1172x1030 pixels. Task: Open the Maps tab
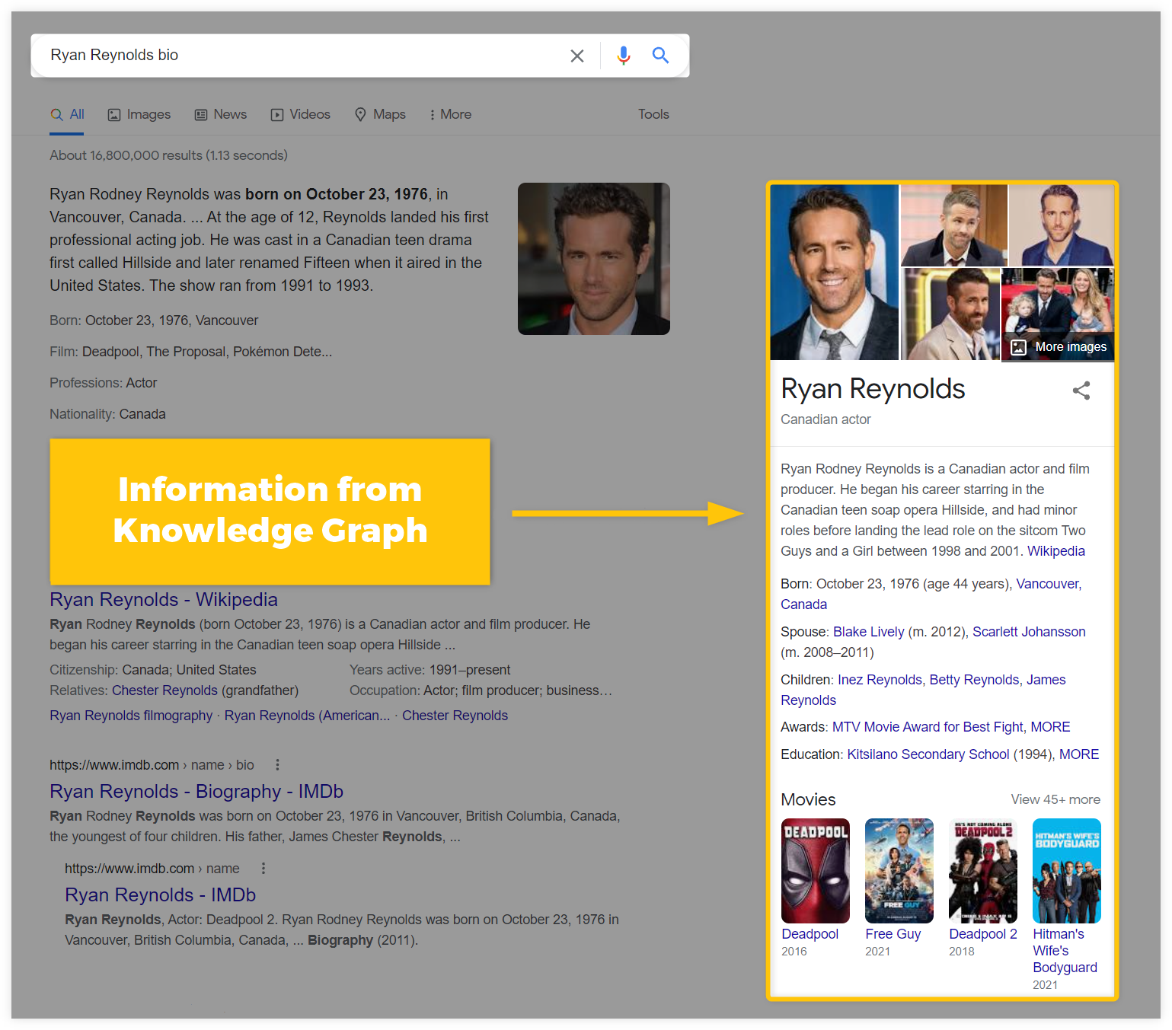point(380,115)
